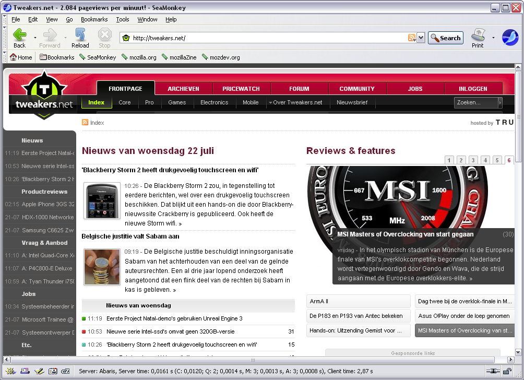Open the mozillaZine bookmark
The width and height of the screenshot is (524, 380).
(x=179, y=57)
